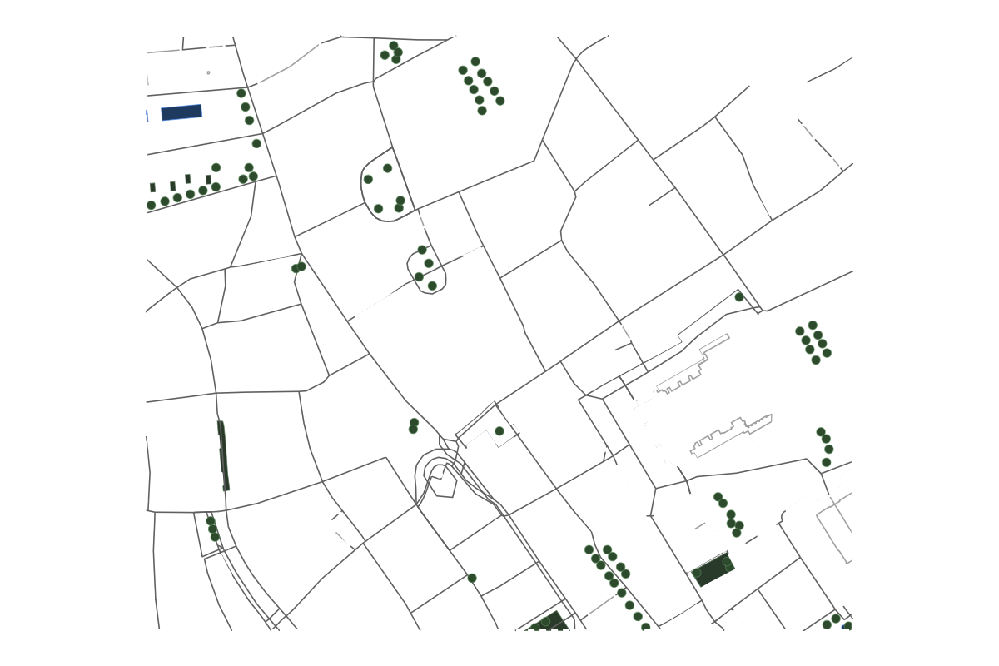Click the long narrow dark green strip

[223, 455]
